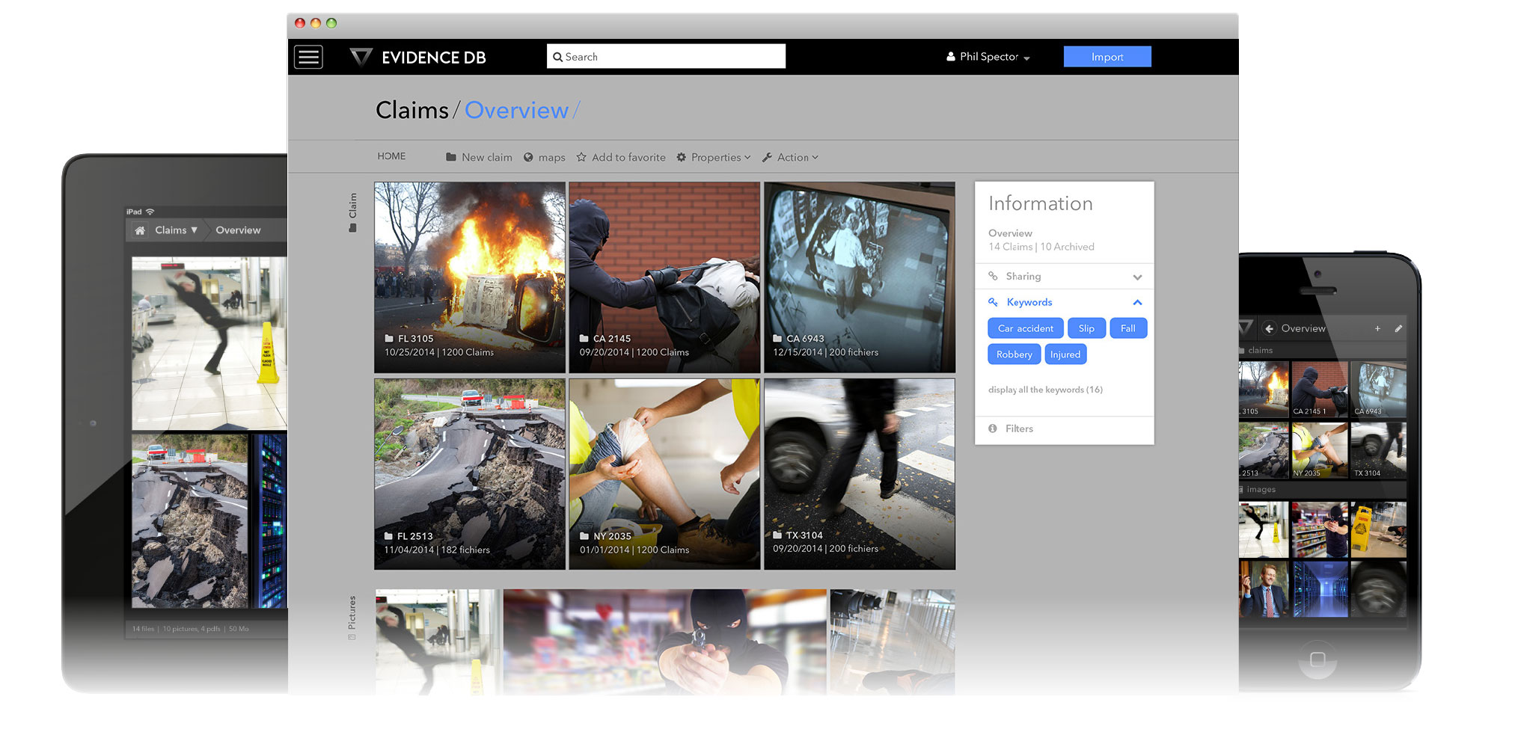Viewport: 1515px width, 753px height.
Task: Open claim FL 2513 broken road thumbnail
Action: tap(470, 474)
